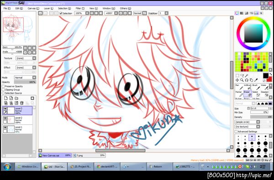
Task: Switch to the 7.png document tab
Action: [89, 155]
